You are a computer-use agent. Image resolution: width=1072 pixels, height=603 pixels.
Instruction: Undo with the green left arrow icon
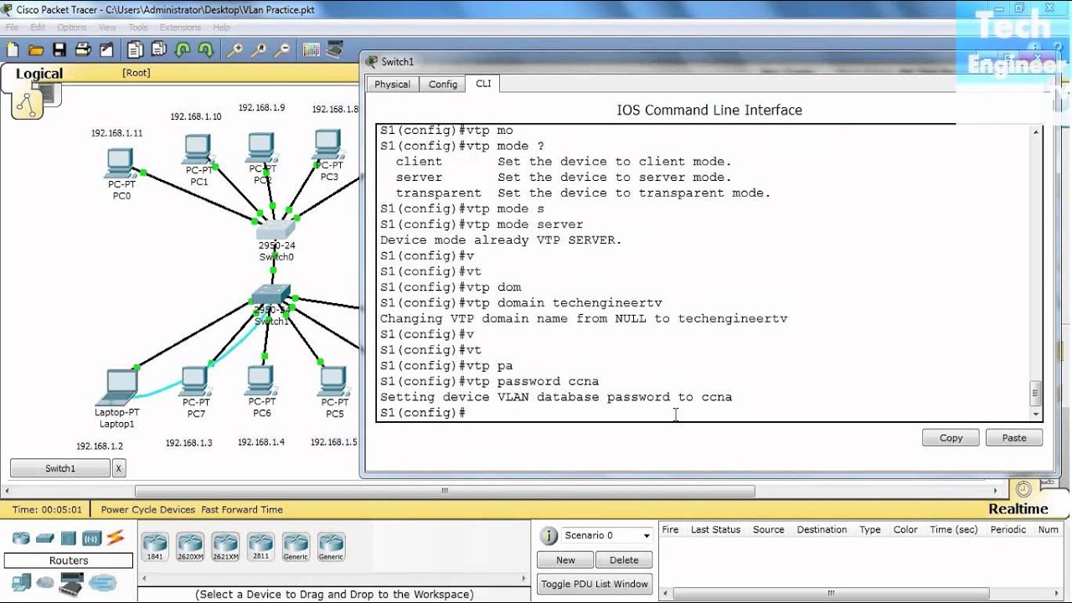183,50
